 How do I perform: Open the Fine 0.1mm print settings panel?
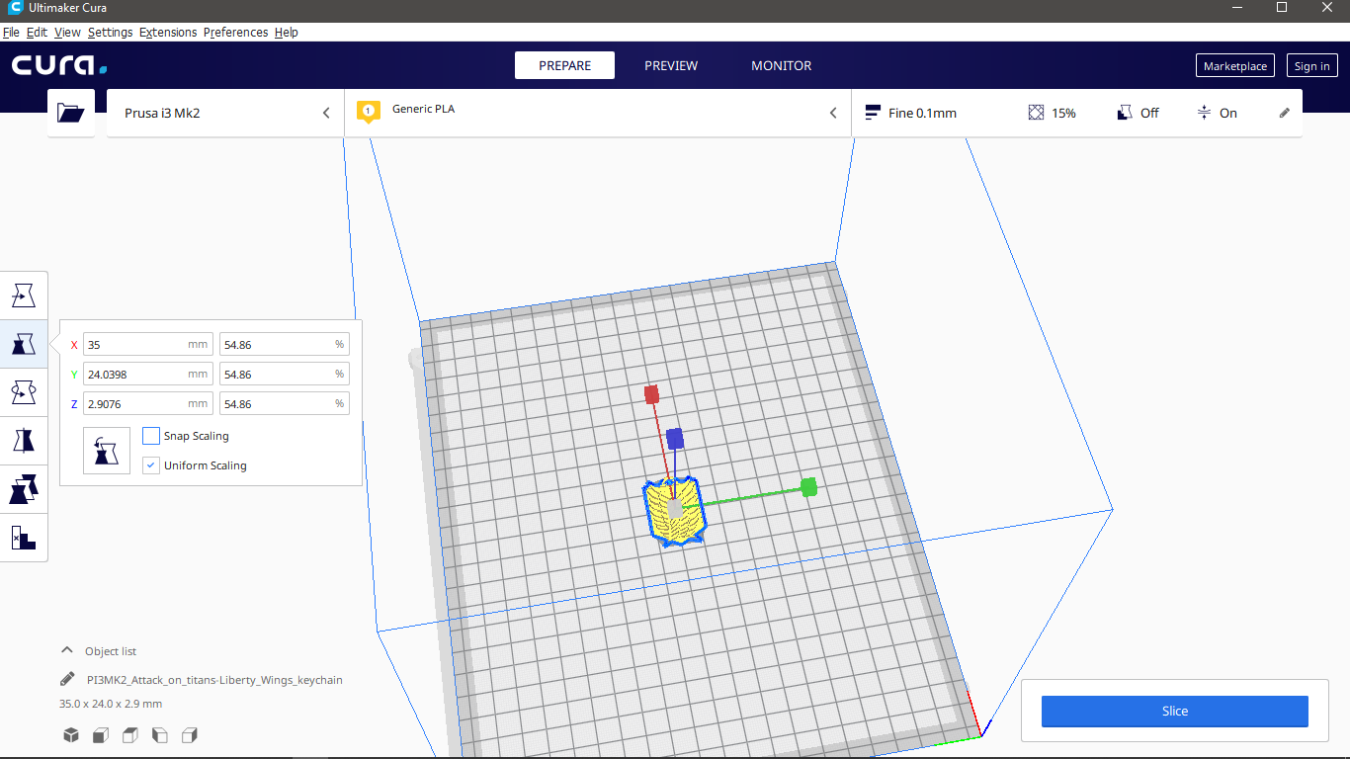click(1077, 113)
